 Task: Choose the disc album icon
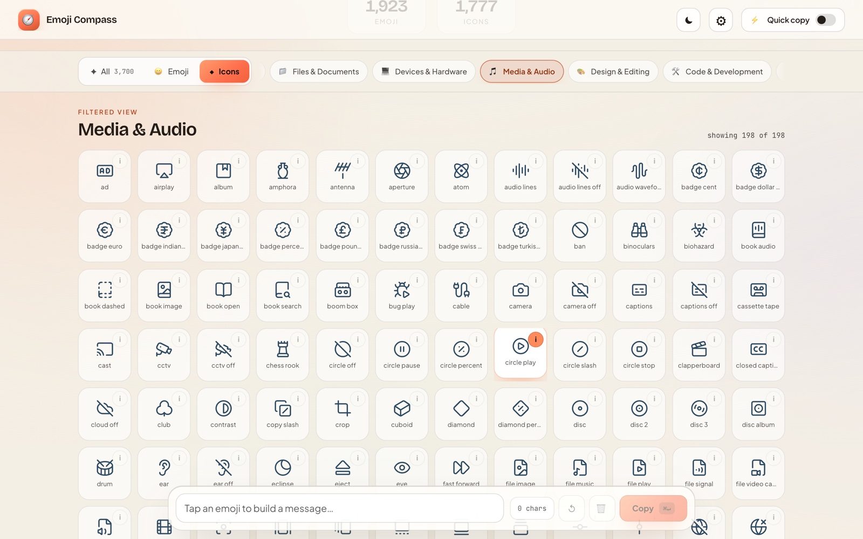click(x=758, y=414)
